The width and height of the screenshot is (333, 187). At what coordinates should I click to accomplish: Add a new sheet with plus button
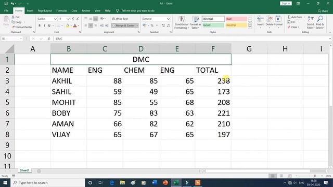coord(39,171)
